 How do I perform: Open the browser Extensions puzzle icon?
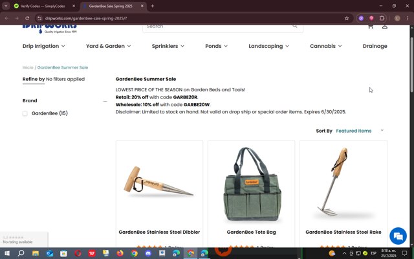382,18
